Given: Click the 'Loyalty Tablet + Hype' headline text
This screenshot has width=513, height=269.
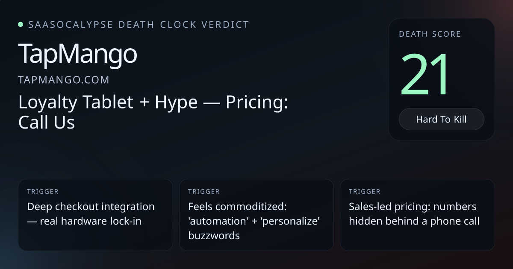Looking at the screenshot, I should tap(108, 102).
